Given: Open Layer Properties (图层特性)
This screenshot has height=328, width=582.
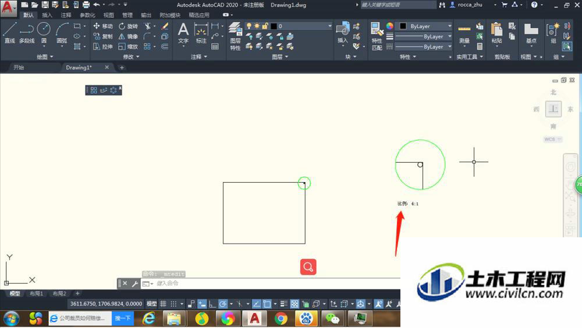Looking at the screenshot, I should (x=235, y=36).
